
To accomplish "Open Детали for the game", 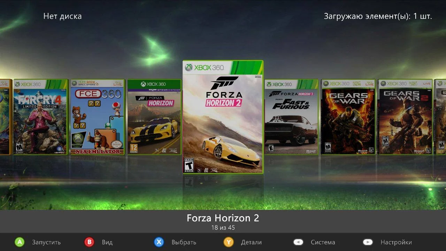I will pos(251,242).
